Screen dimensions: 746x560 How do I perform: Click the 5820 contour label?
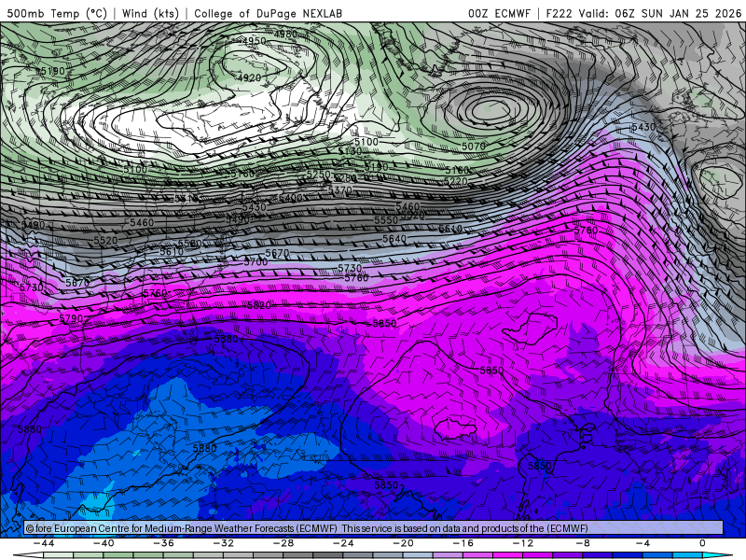(x=259, y=305)
